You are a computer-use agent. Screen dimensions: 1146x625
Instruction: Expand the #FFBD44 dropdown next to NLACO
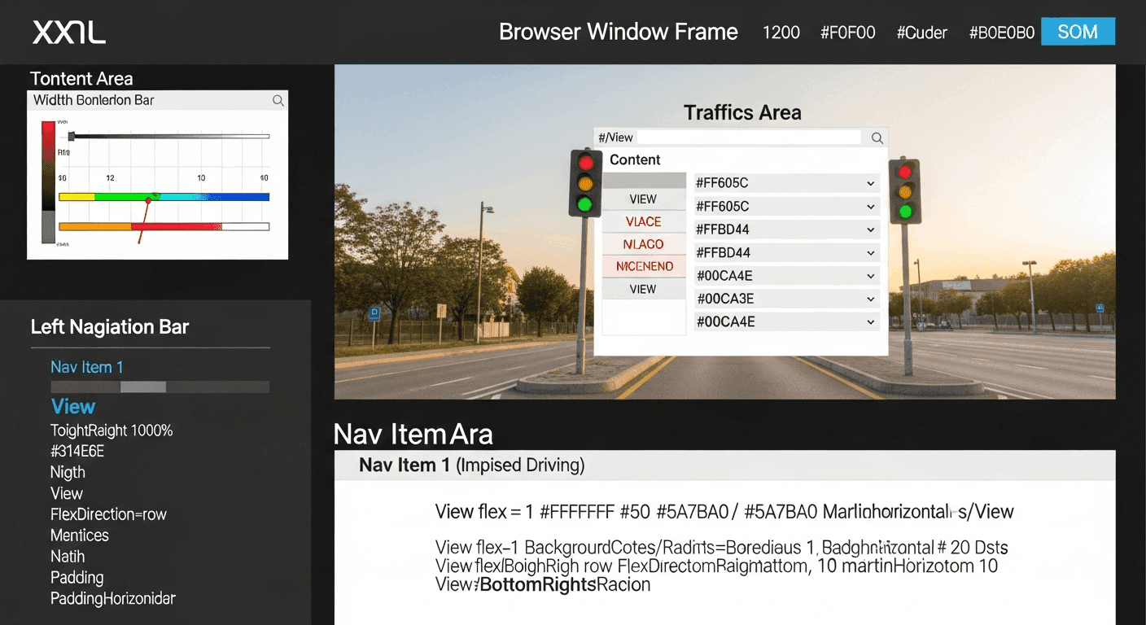[x=786, y=252]
